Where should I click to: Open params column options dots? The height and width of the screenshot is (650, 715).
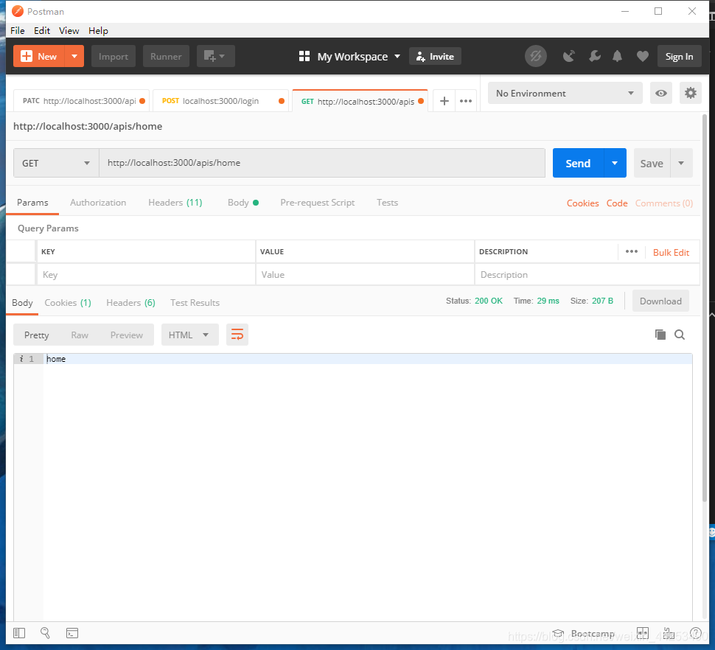(631, 251)
